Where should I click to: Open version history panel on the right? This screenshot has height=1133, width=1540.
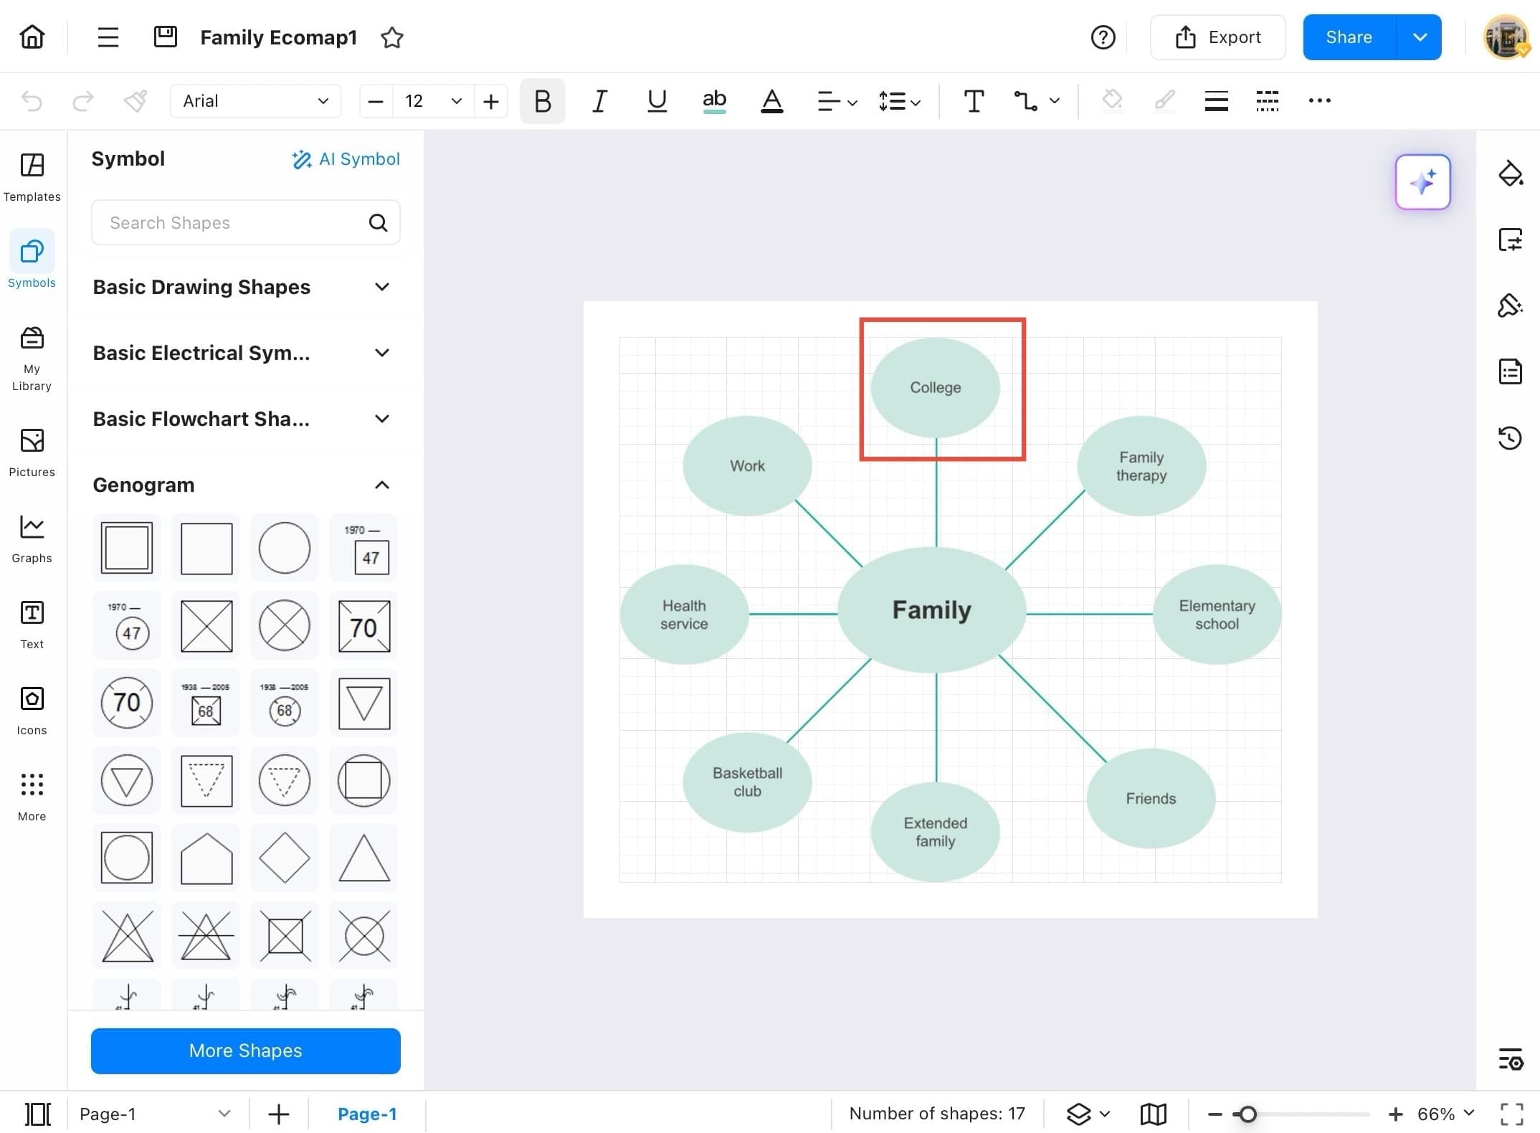pos(1511,438)
